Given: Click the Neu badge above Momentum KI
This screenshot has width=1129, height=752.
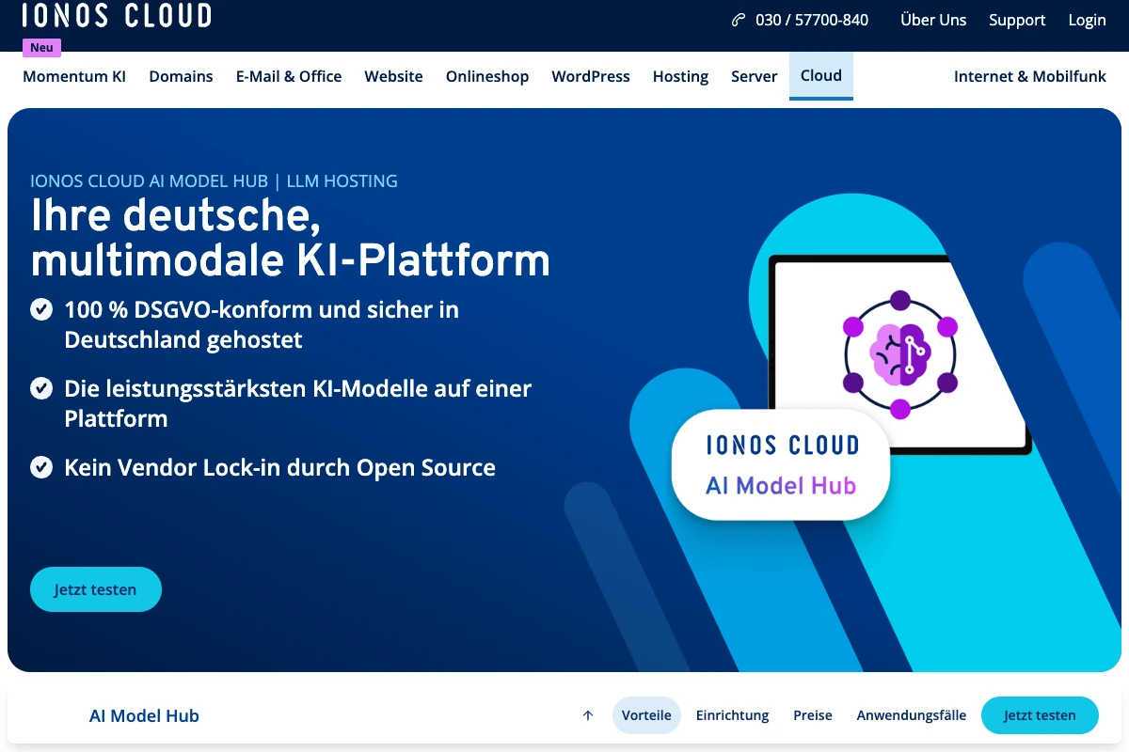Looking at the screenshot, I should (x=41, y=48).
